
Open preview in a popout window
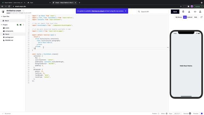tap(201, 17)
